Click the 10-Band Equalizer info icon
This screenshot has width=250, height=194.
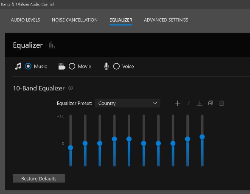pos(70,88)
